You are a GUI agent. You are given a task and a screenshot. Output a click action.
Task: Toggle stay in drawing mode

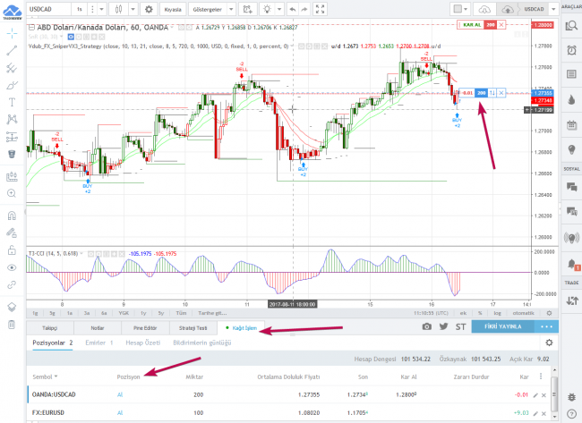coord(12,233)
